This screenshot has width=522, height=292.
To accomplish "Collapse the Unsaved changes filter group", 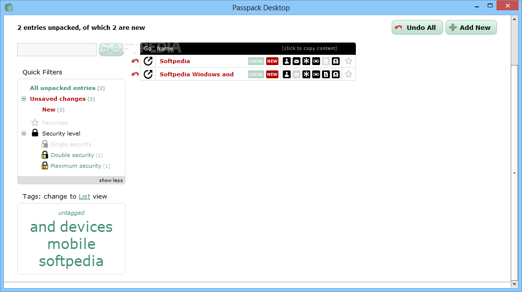I will pos(24,99).
